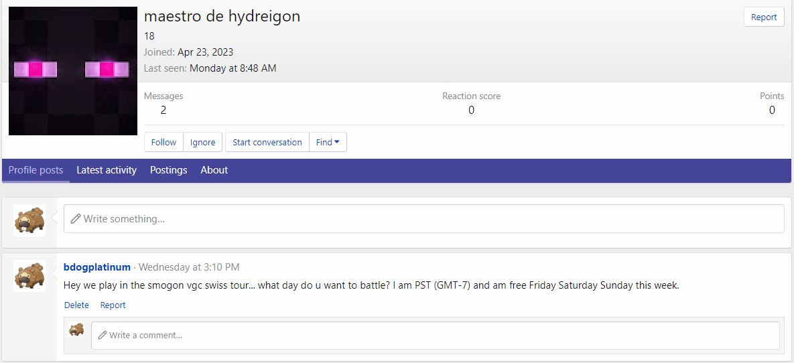Report the bdogplatinum profile post
The image size is (794, 363).
[x=113, y=305]
